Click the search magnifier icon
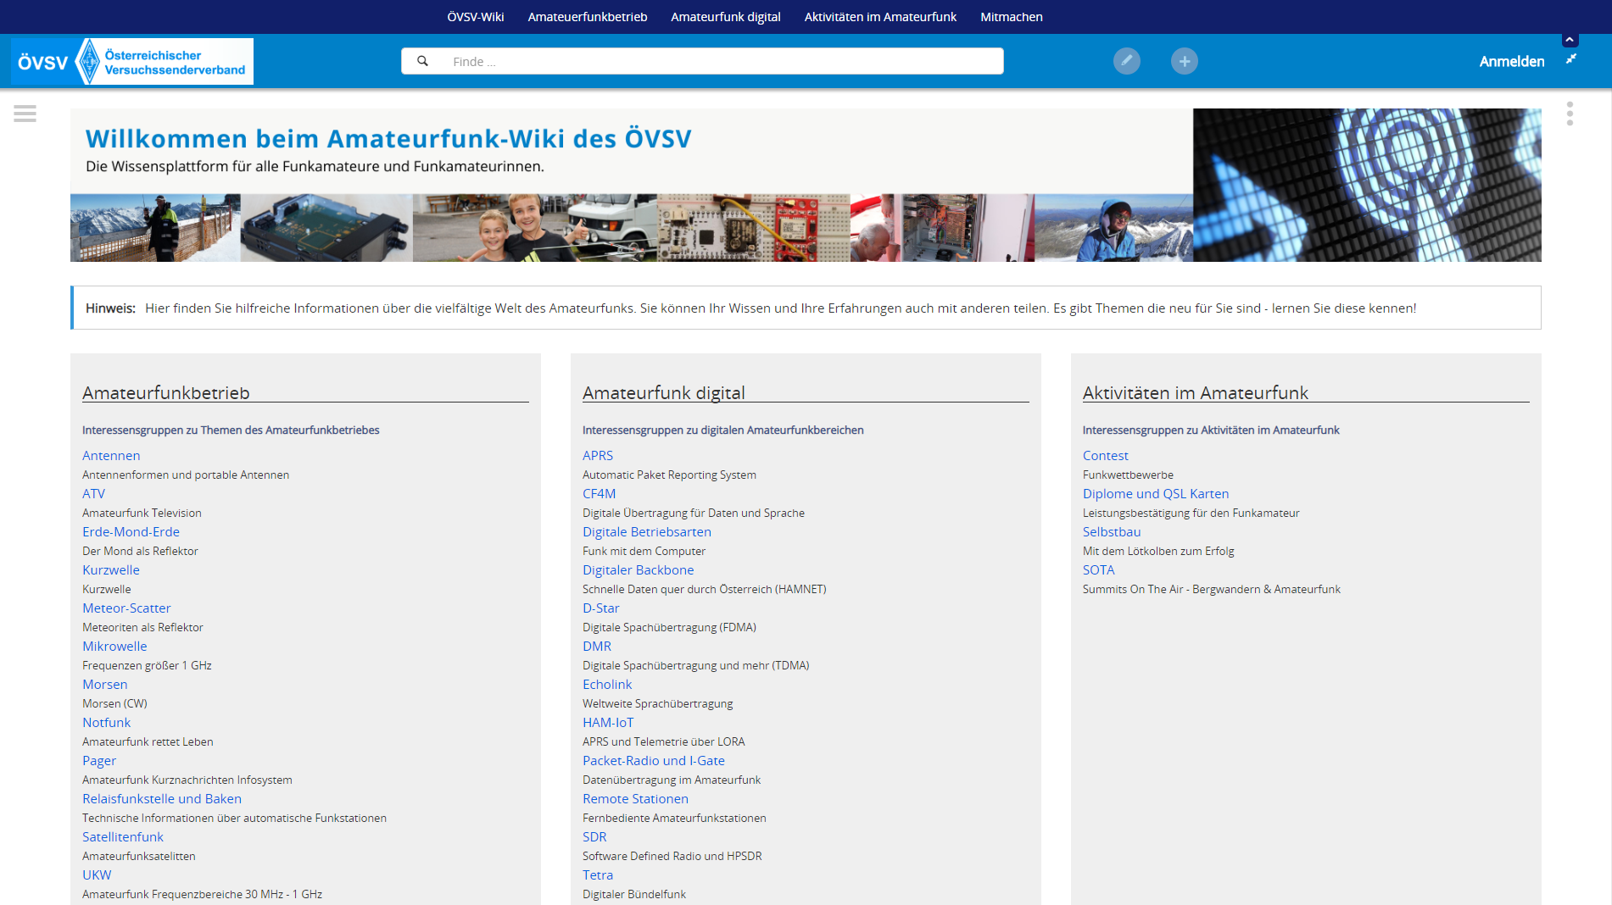1612x905 pixels. click(x=422, y=61)
